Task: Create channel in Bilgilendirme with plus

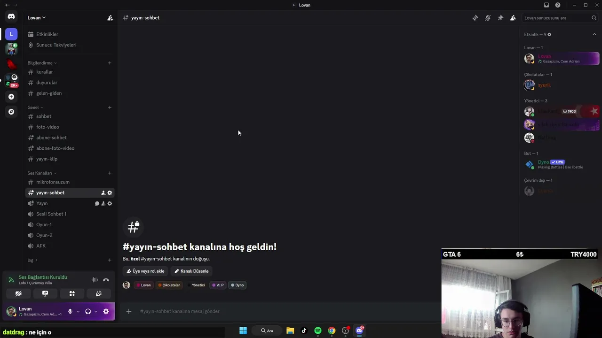Action: 110,63
